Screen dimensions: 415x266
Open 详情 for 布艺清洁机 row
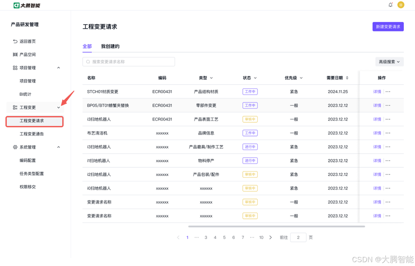point(377,133)
